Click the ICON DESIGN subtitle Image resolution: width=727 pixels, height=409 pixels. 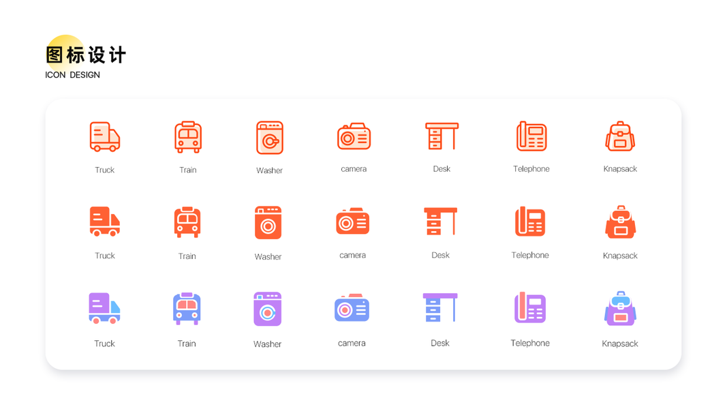[72, 75]
